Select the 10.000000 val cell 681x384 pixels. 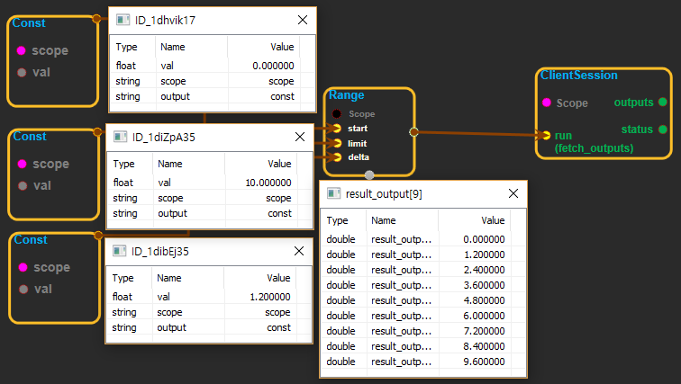(267, 182)
